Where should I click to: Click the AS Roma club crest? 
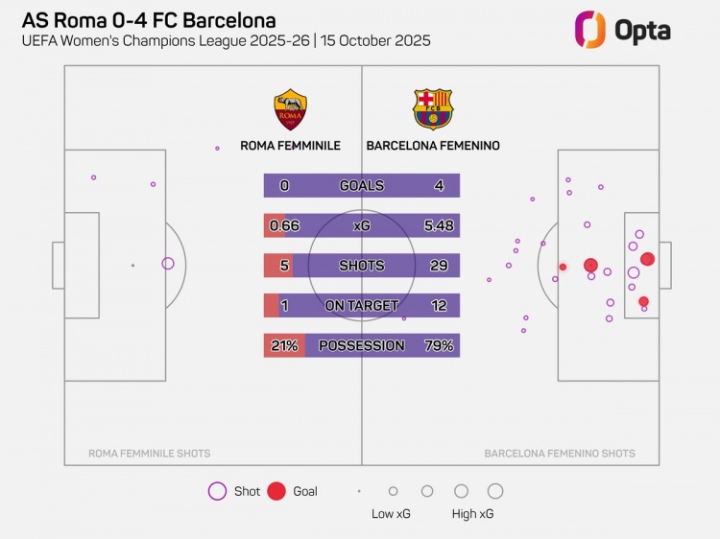(x=290, y=109)
